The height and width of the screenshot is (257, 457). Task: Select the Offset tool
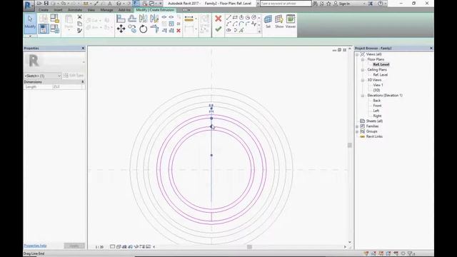[x=132, y=19]
